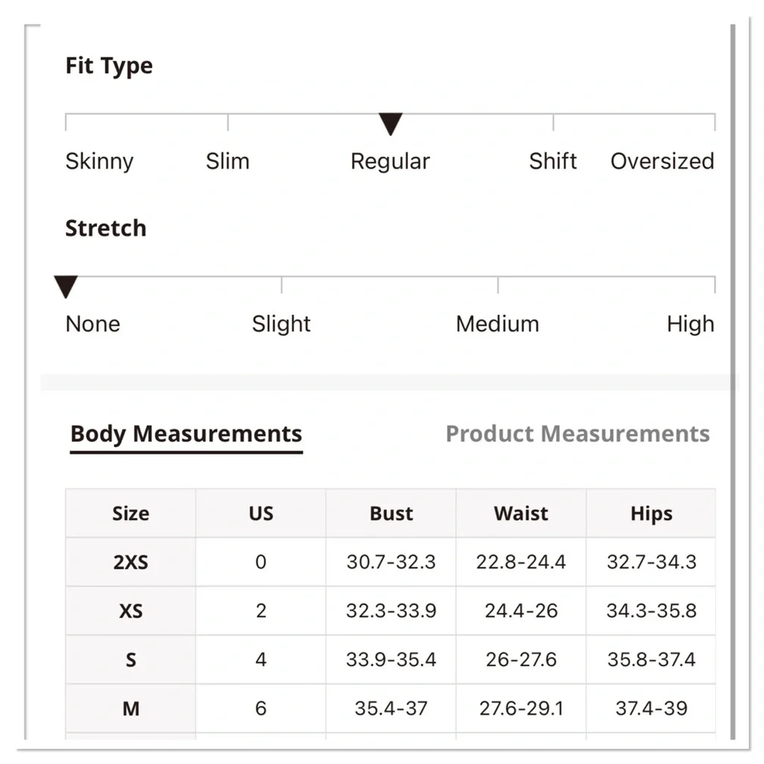
Task: Click the Stretch slider triangle marker
Action: pos(66,287)
